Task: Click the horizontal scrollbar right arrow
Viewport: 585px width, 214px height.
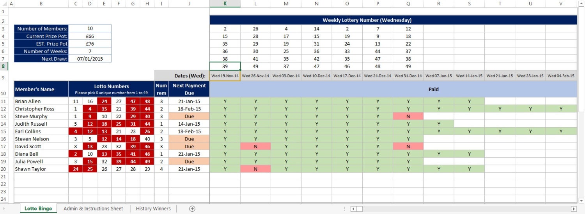Action: click(x=574, y=209)
